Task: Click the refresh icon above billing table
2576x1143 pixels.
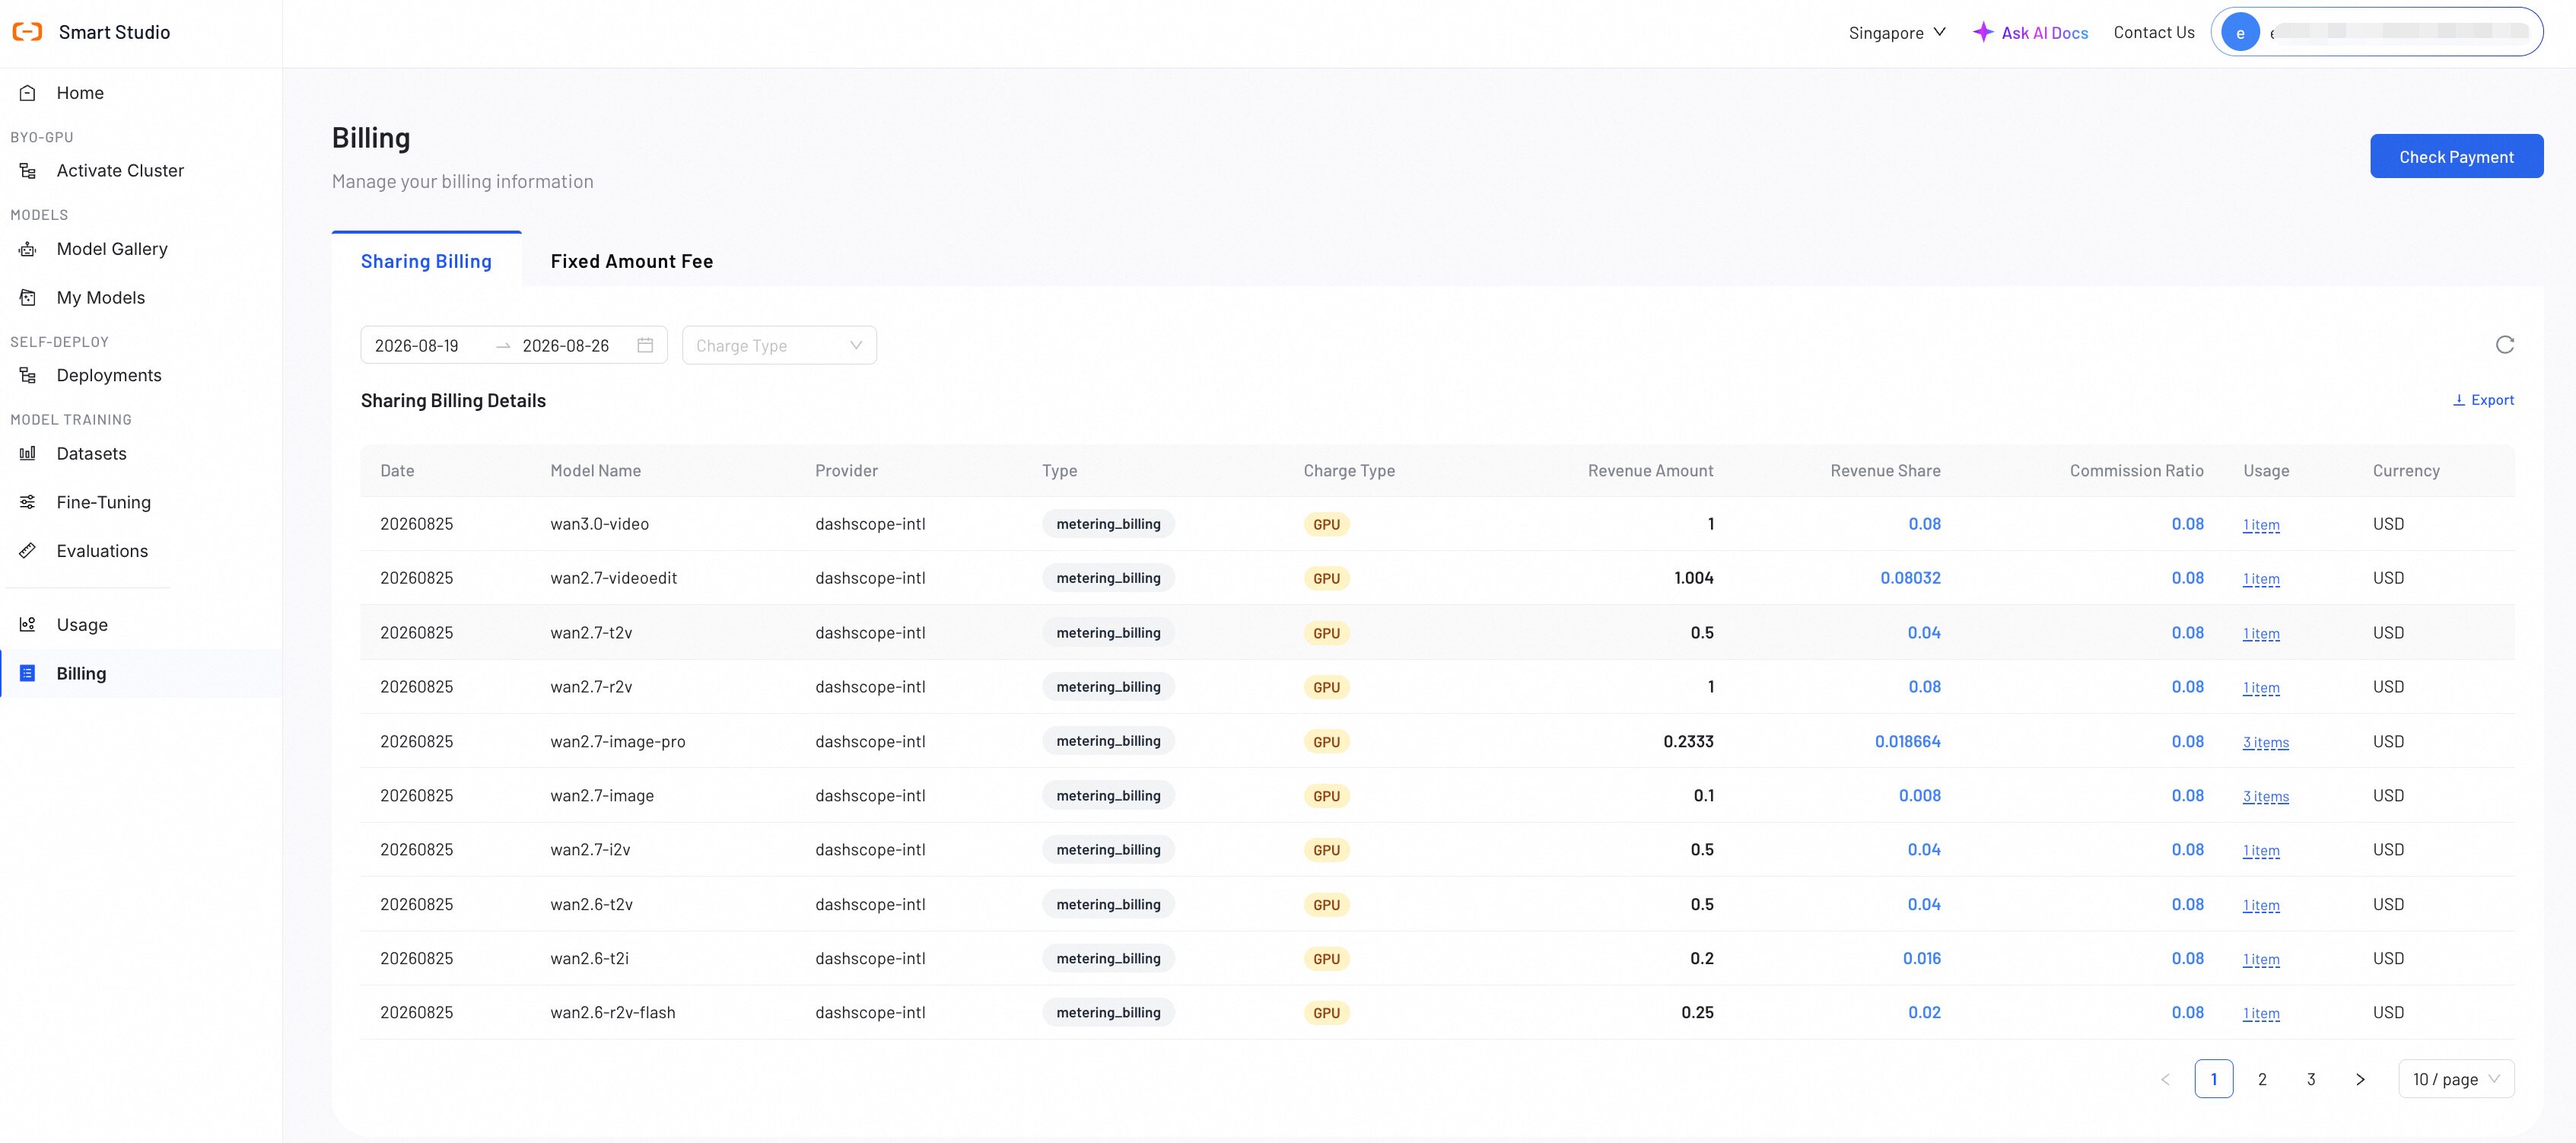Action: [x=2504, y=345]
